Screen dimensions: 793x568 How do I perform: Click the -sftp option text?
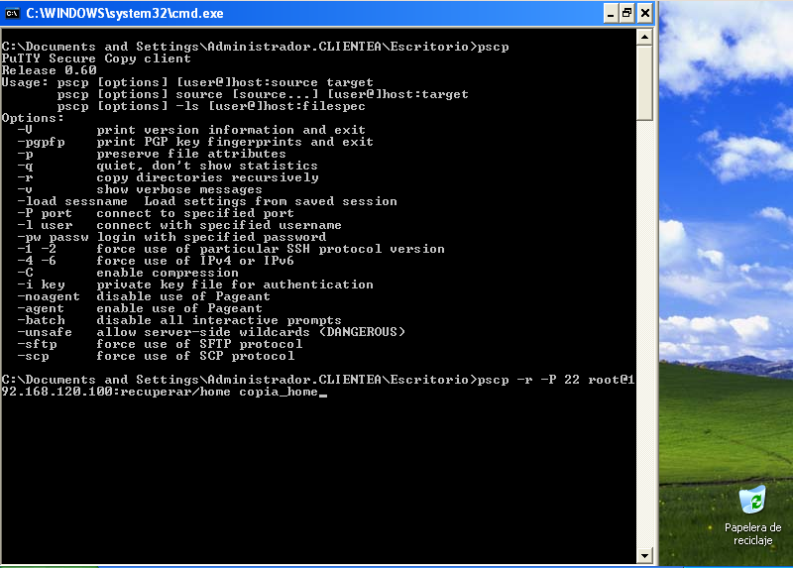(x=37, y=344)
